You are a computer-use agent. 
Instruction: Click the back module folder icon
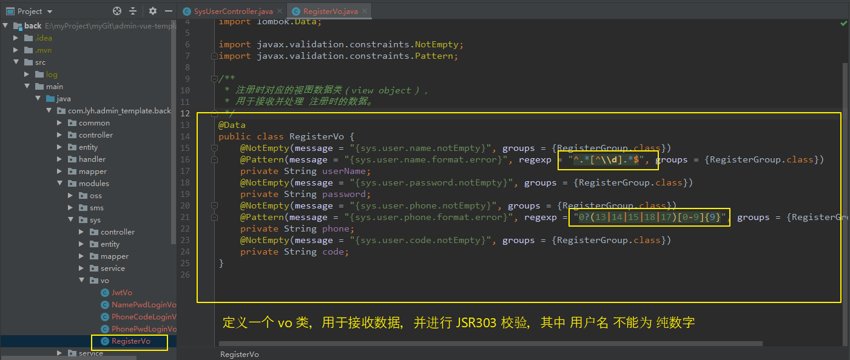[18, 26]
